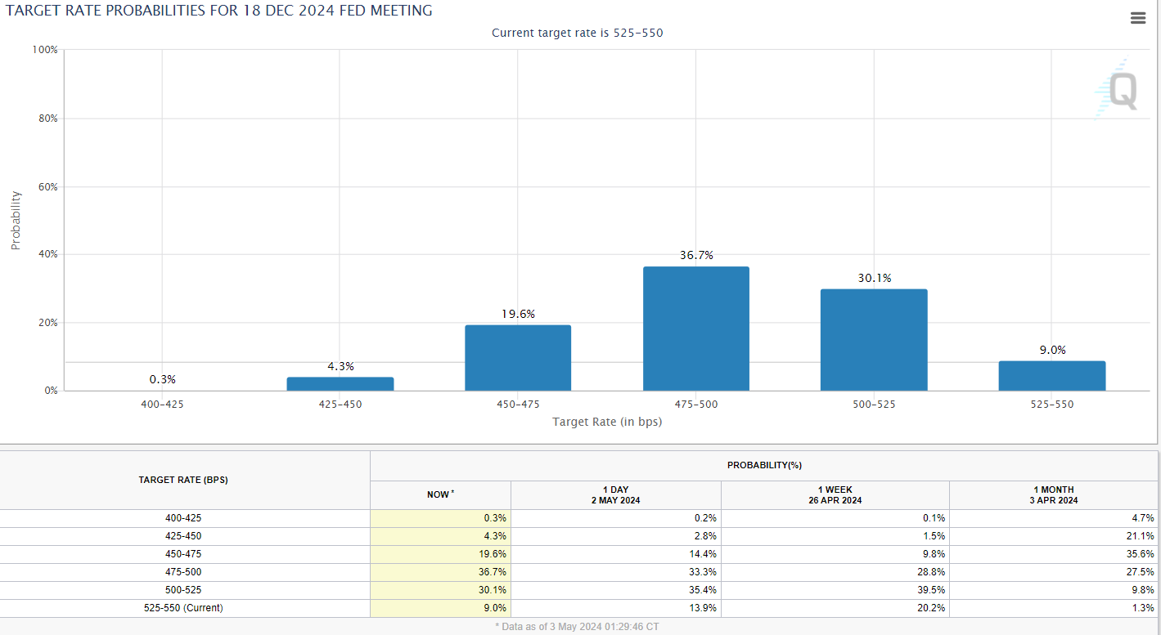Click the small 425-450 bar
This screenshot has width=1161, height=635.
[x=340, y=383]
